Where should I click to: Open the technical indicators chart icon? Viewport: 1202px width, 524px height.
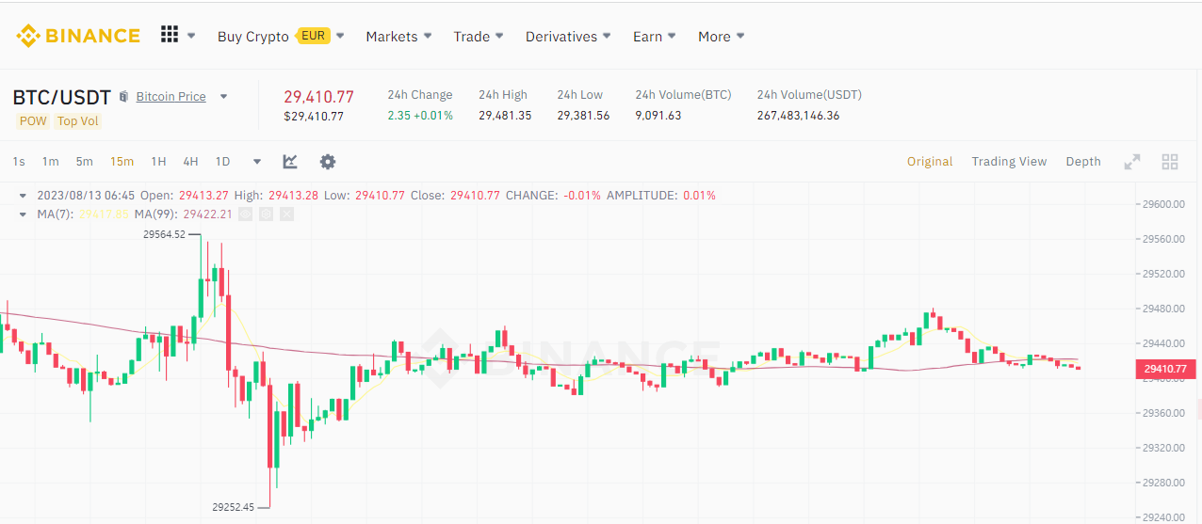pyautogui.click(x=290, y=162)
